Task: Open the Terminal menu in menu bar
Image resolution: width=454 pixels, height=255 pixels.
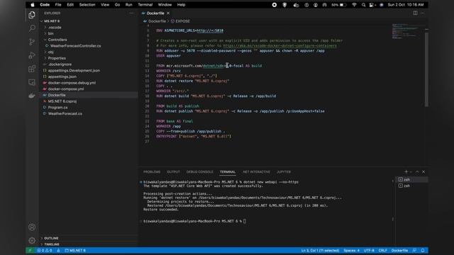Action: [x=145, y=5]
